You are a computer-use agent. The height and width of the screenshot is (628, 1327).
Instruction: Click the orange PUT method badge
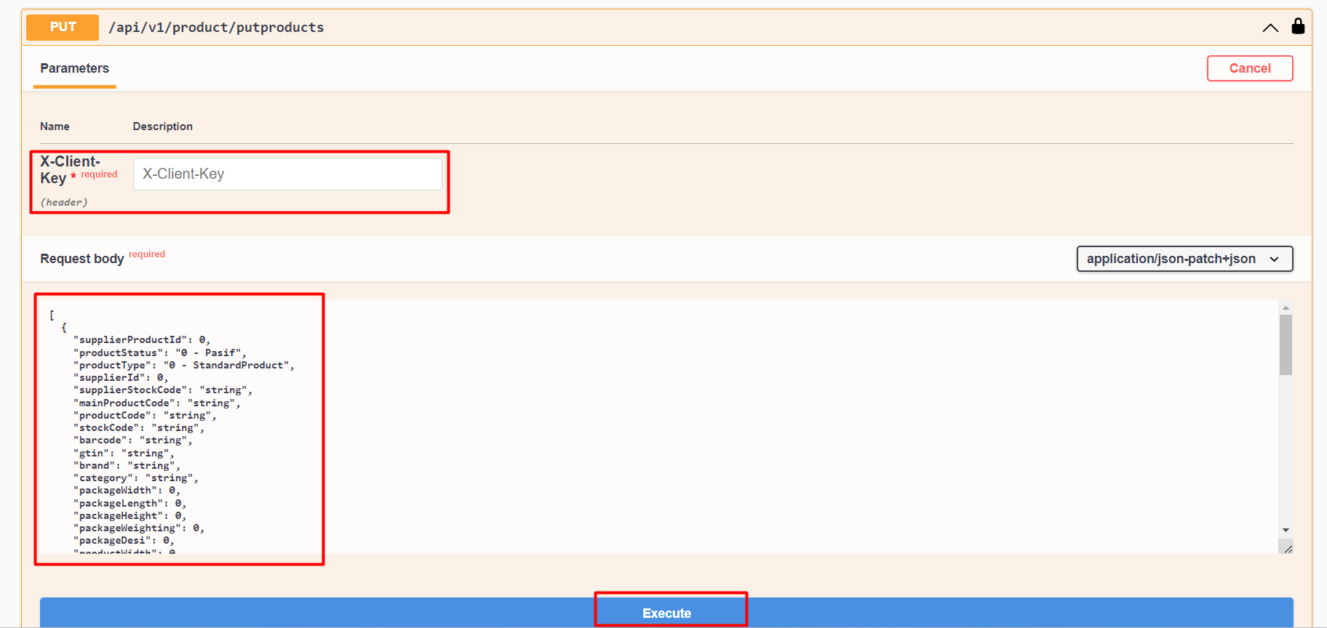click(x=63, y=27)
